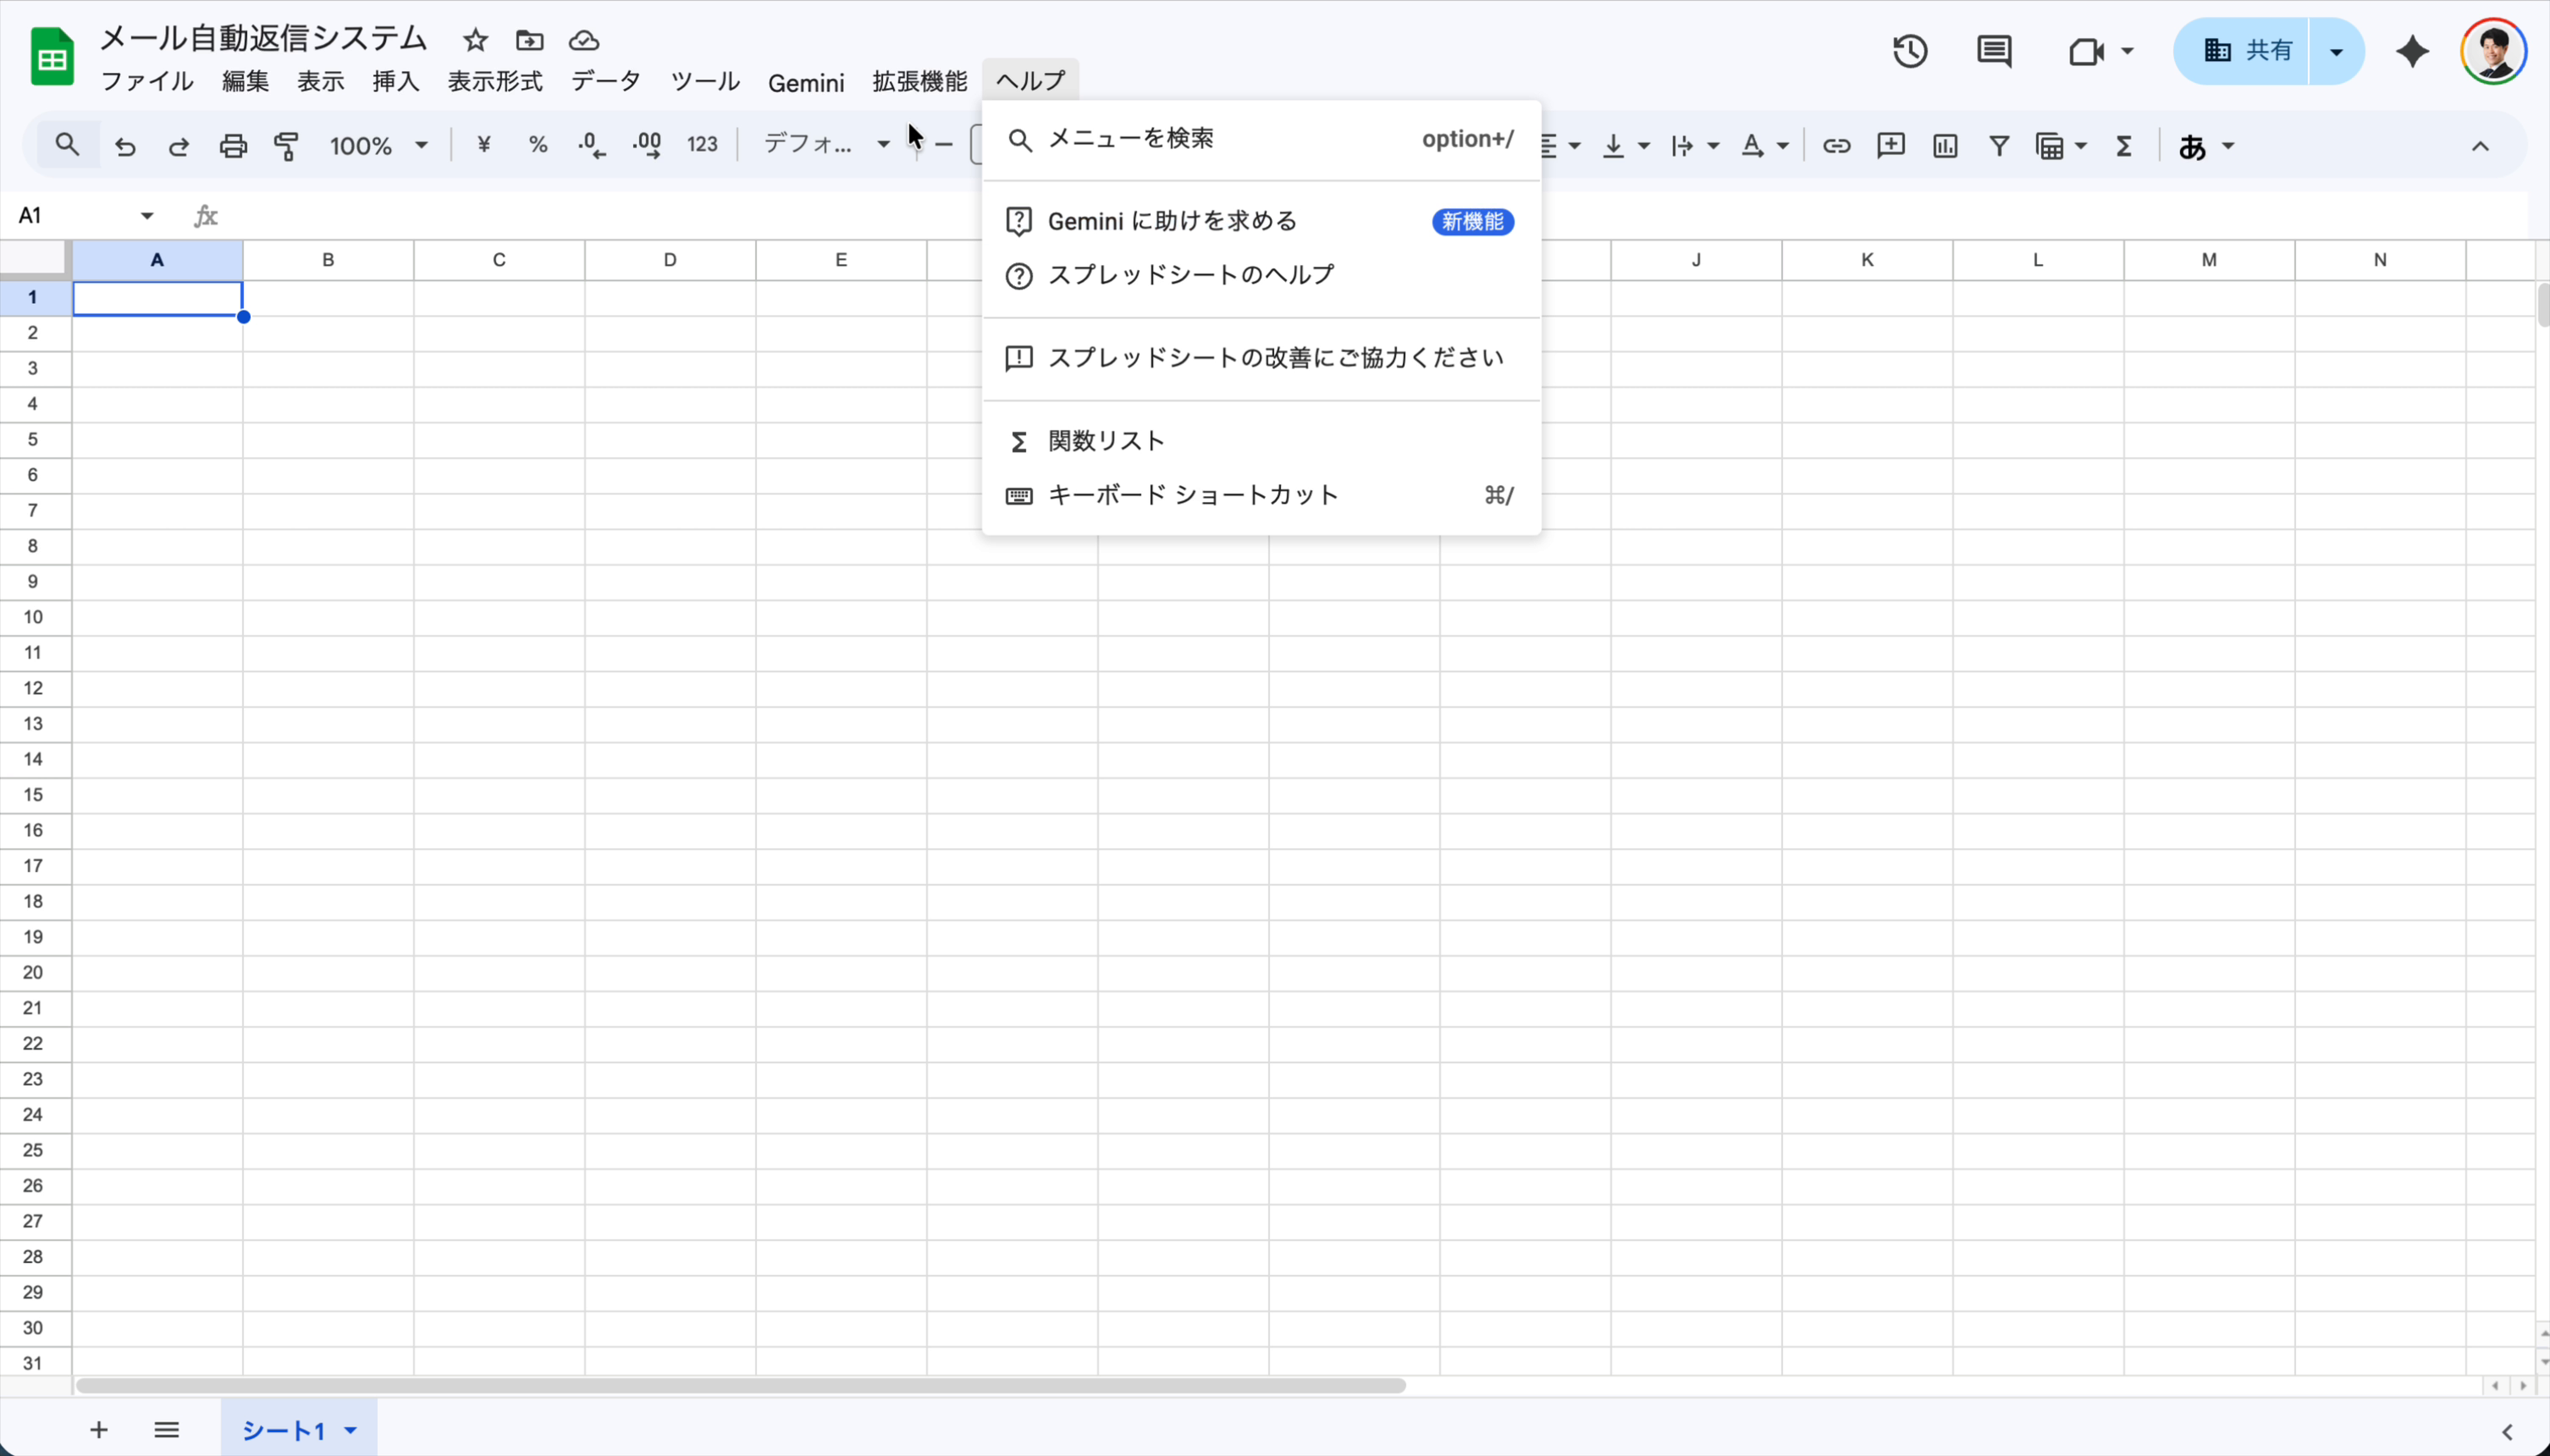This screenshot has height=1456, width=2550.
Task: Click the print icon in toolbar
Action: click(233, 146)
